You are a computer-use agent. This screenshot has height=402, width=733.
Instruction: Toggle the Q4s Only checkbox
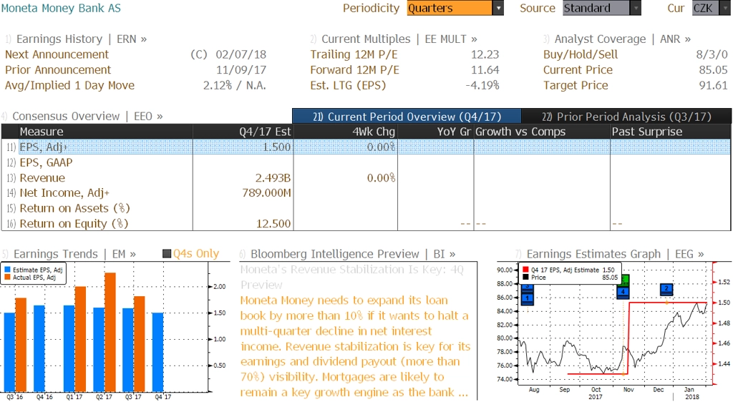click(x=167, y=253)
